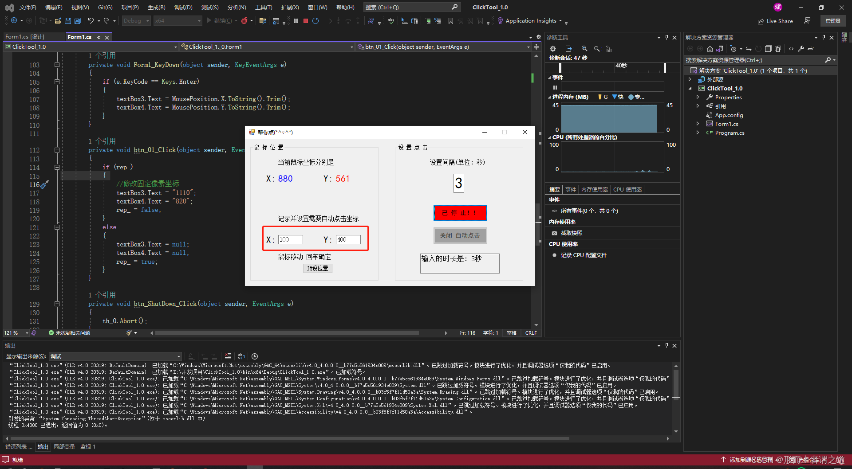
Task: Click the Clear All icon in Output panel
Action: click(x=228, y=356)
